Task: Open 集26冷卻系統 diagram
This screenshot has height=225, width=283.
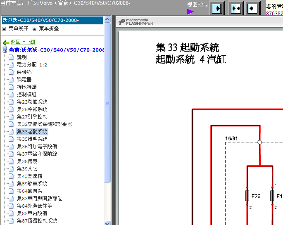Action: click(32, 109)
